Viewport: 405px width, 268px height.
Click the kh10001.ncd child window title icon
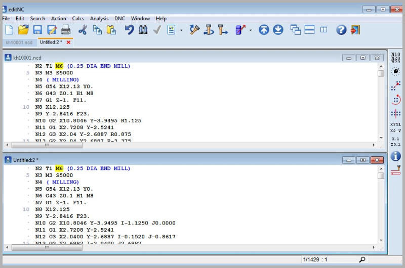pyautogui.click(x=8, y=57)
